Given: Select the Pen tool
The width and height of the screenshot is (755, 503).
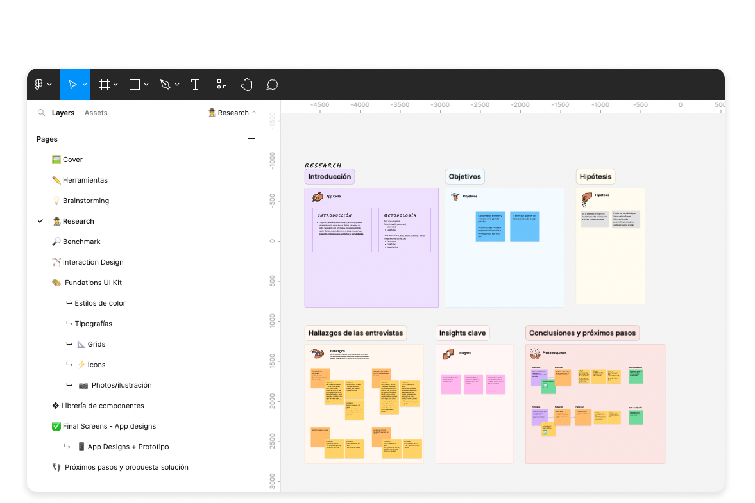Looking at the screenshot, I should (165, 85).
